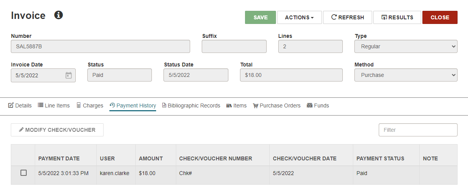The height and width of the screenshot is (194, 468).
Task: Expand the Type dropdown showing Regular
Action: (406, 46)
